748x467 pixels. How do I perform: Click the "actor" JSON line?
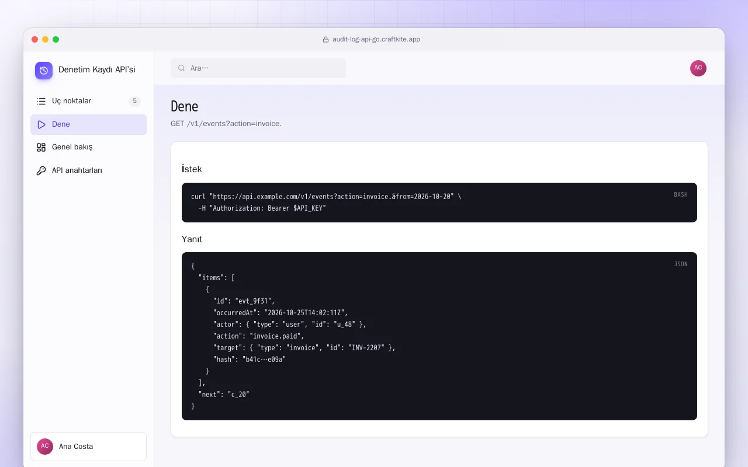point(290,325)
